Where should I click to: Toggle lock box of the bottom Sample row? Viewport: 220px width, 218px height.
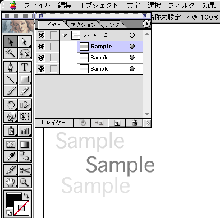(x=53, y=69)
